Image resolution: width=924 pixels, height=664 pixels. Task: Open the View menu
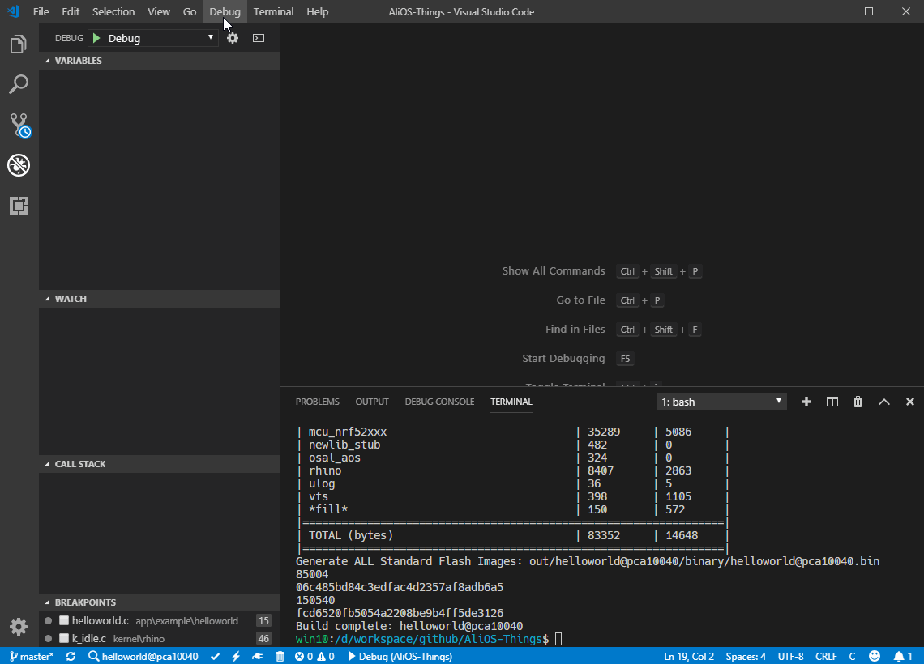(x=159, y=12)
